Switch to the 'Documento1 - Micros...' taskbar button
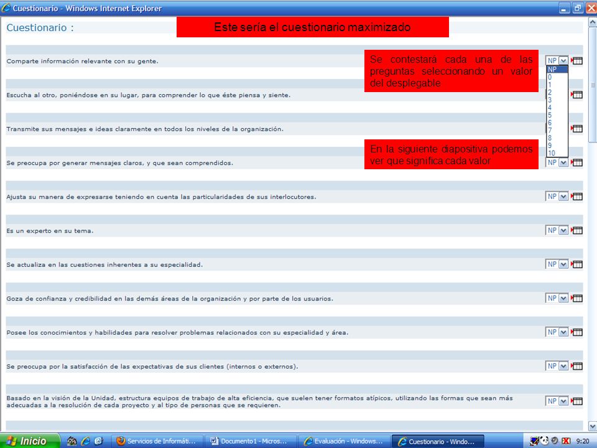The image size is (597, 448). pyautogui.click(x=251, y=441)
